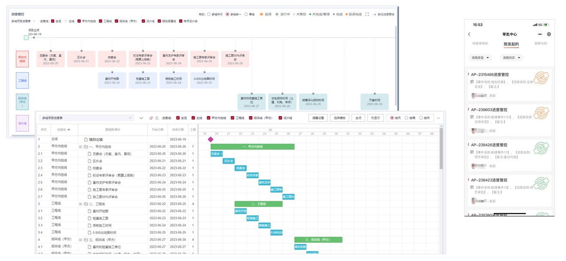Click the 选择模板 button
The image size is (566, 261).
pyautogui.click(x=340, y=118)
